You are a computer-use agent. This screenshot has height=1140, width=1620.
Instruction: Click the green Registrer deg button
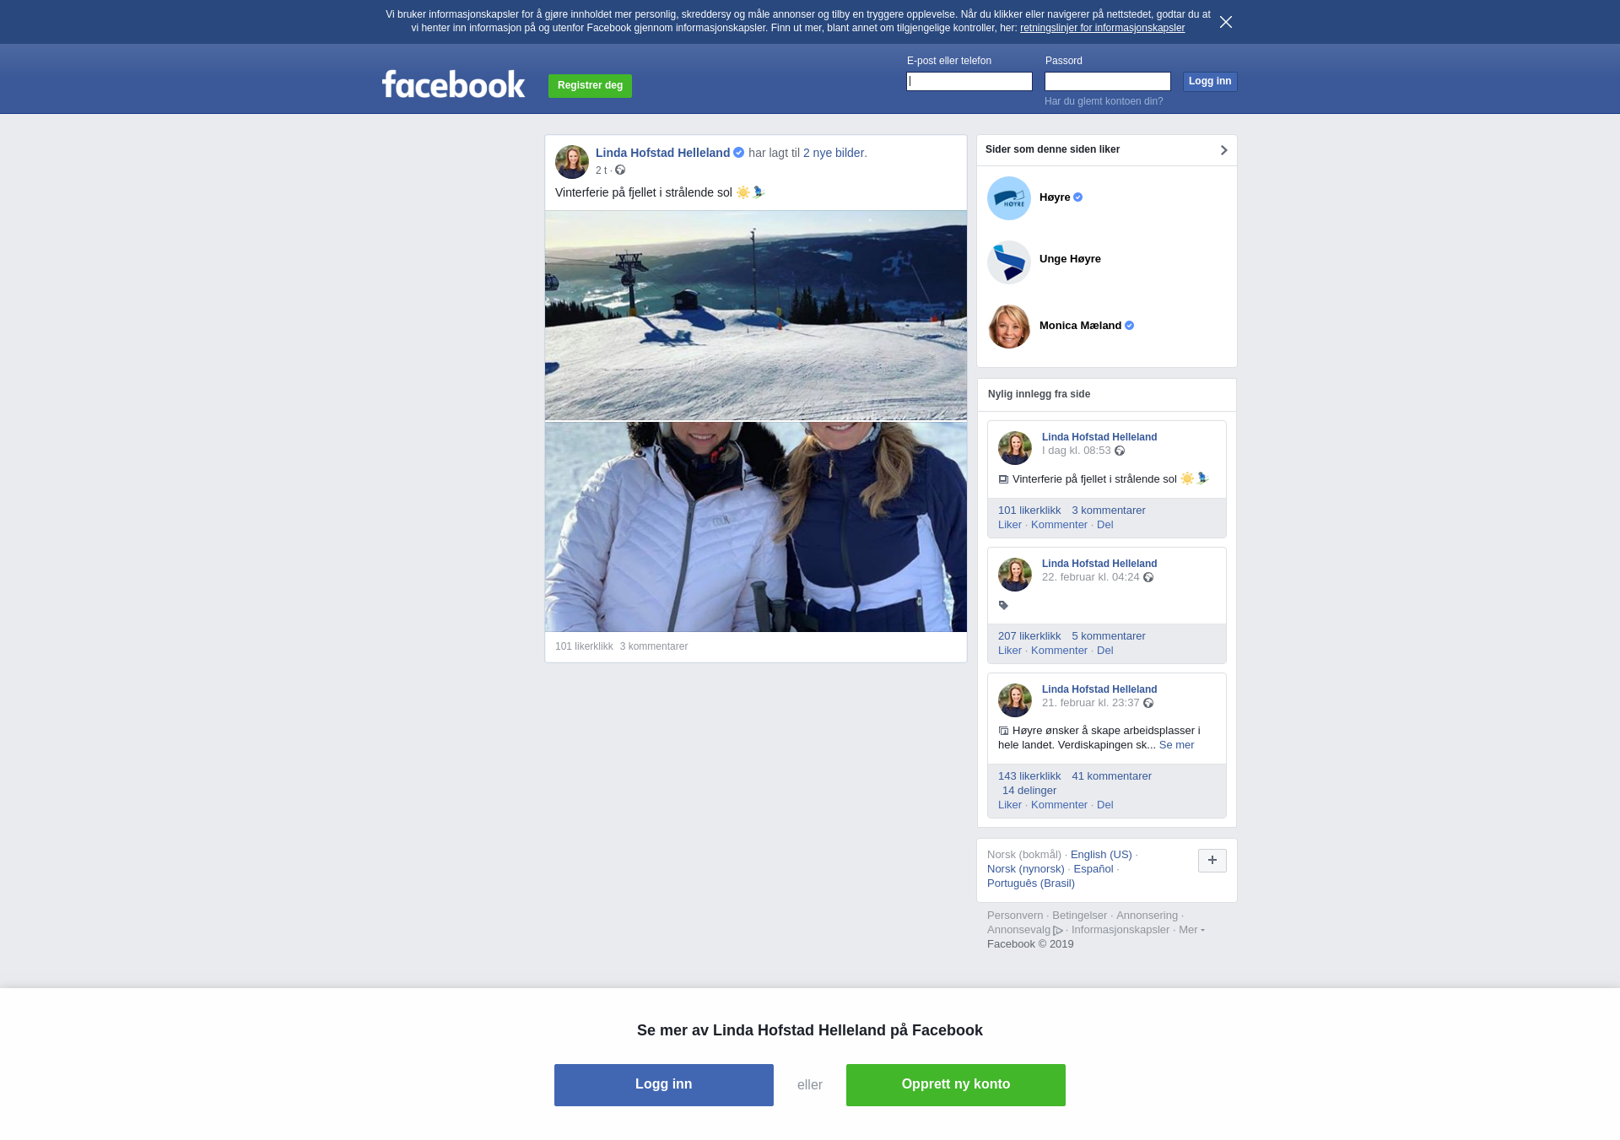click(590, 85)
